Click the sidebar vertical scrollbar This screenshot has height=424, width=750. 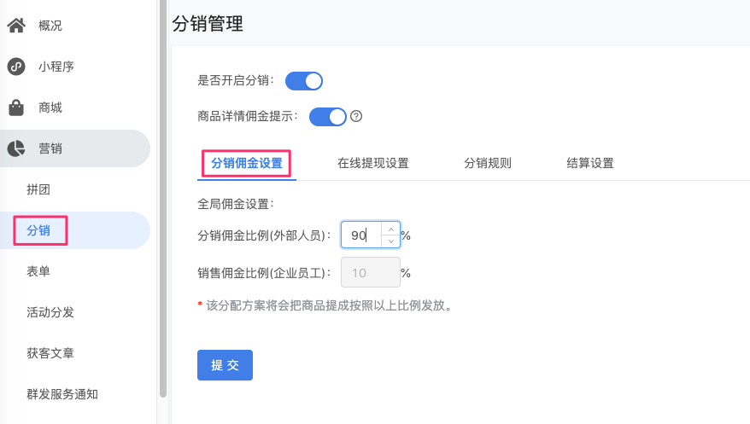[163, 198]
